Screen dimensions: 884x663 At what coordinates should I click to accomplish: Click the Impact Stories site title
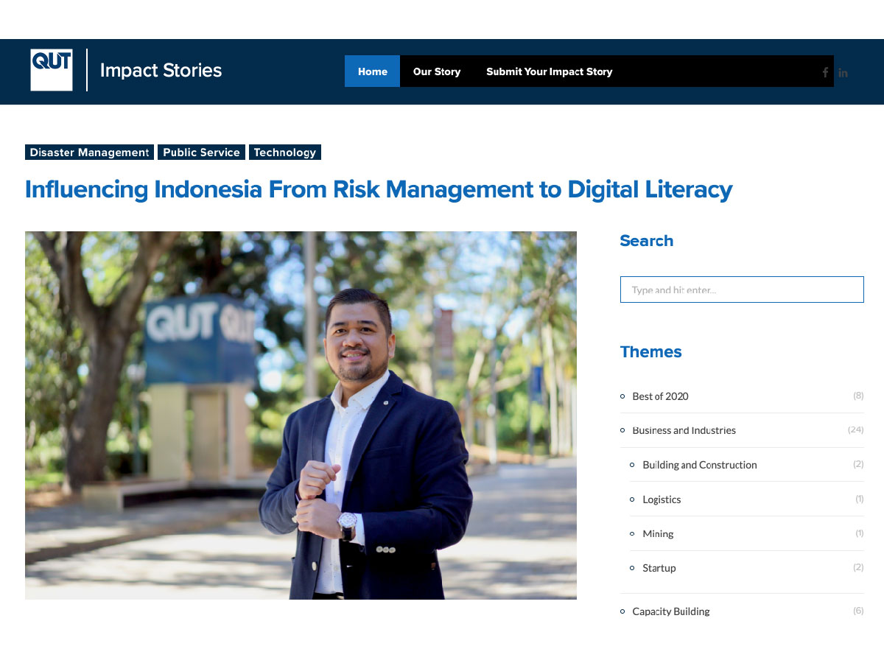click(x=161, y=71)
